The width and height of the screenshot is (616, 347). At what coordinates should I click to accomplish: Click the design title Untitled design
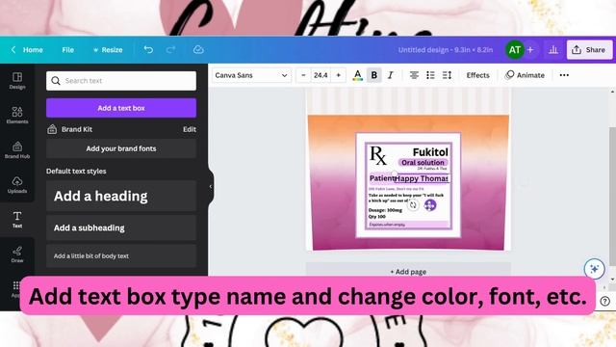[x=446, y=50]
